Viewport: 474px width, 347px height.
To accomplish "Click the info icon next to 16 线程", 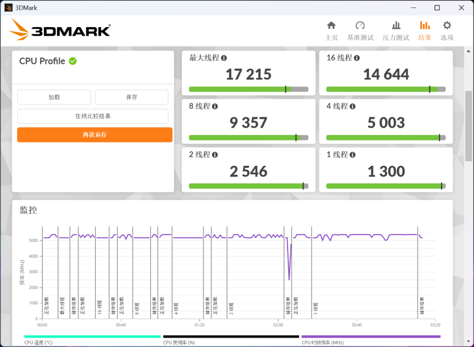I will pyautogui.click(x=357, y=58).
